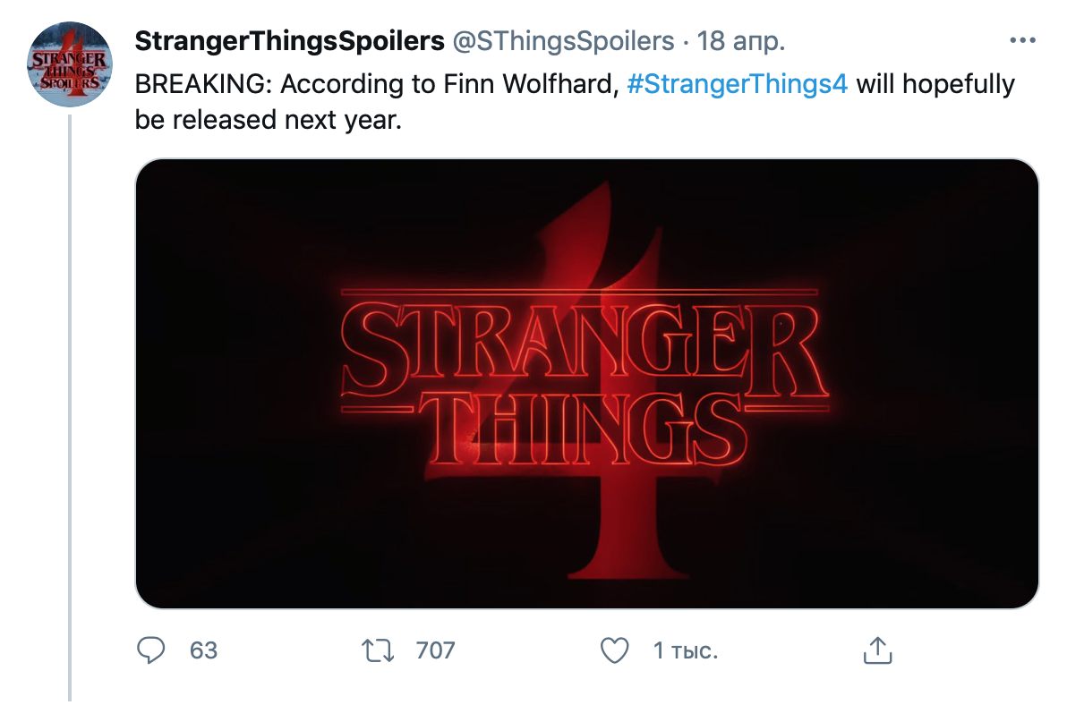Select the words 'be released next year.'

269,120
